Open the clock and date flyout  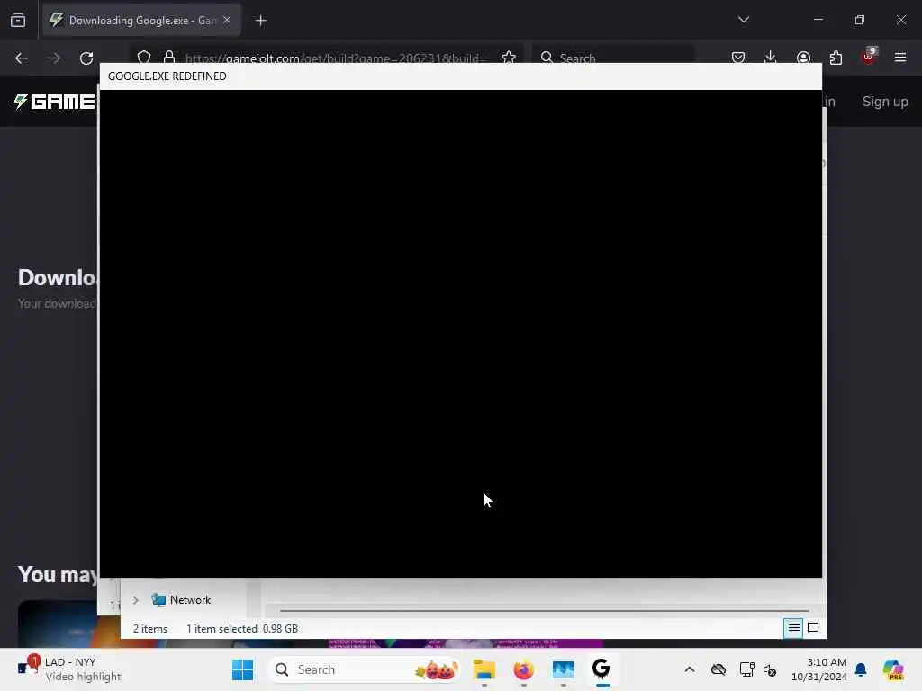click(819, 669)
